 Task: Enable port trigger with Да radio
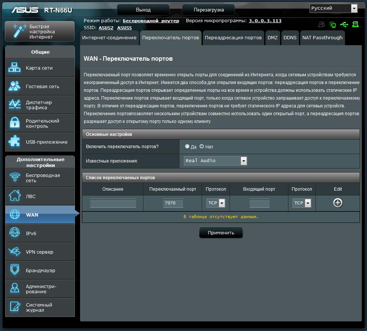pos(187,146)
